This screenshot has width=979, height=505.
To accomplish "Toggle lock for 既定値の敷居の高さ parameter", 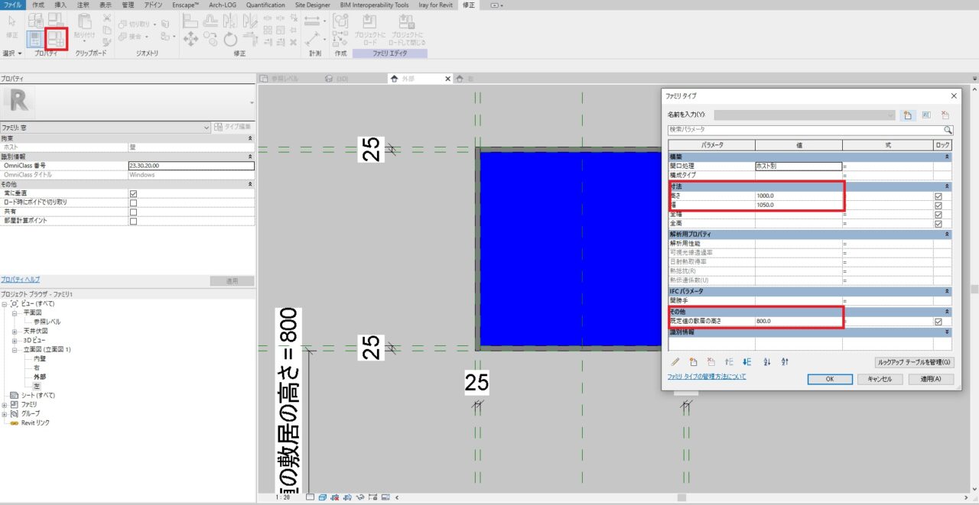I will 938,322.
